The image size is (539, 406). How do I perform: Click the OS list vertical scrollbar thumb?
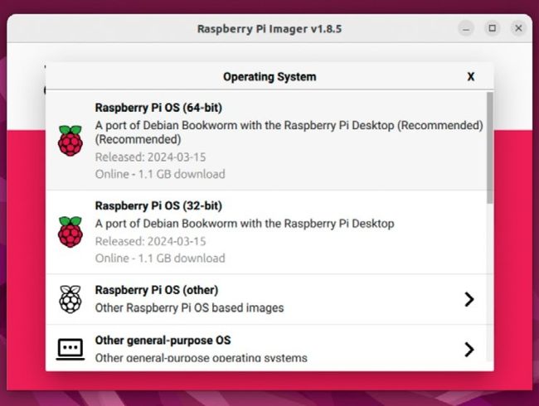pos(490,147)
